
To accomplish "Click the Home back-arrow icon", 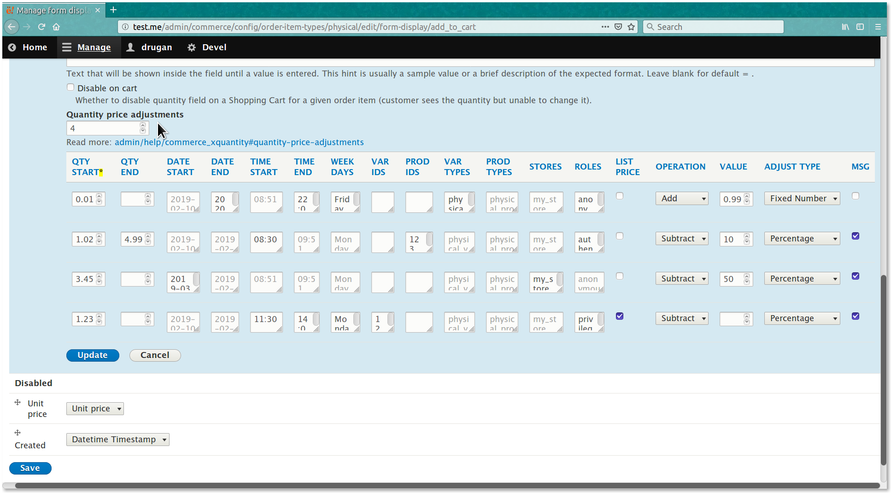I will click(12, 47).
